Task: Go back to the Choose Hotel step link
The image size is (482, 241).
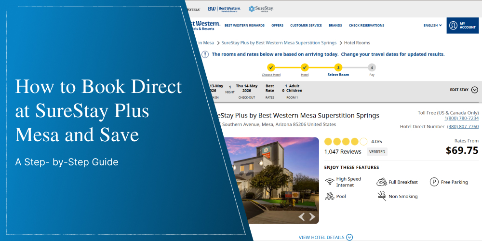Action: [271, 75]
